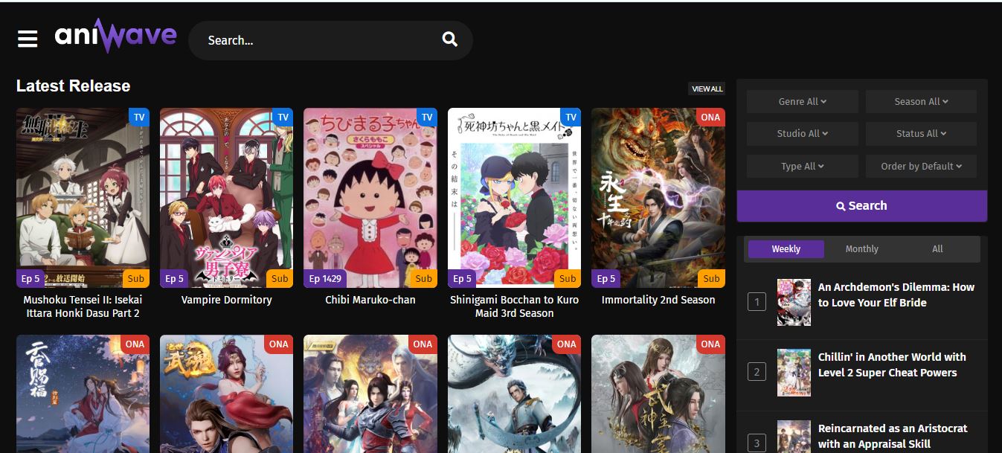This screenshot has width=1002, height=453.
Task: Switch to the All ranking tab
Action: click(x=937, y=249)
